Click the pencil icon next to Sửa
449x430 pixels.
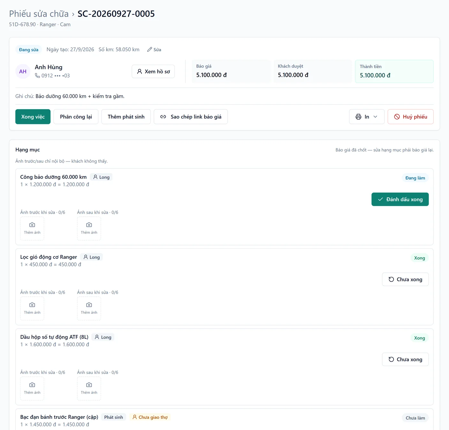click(149, 50)
